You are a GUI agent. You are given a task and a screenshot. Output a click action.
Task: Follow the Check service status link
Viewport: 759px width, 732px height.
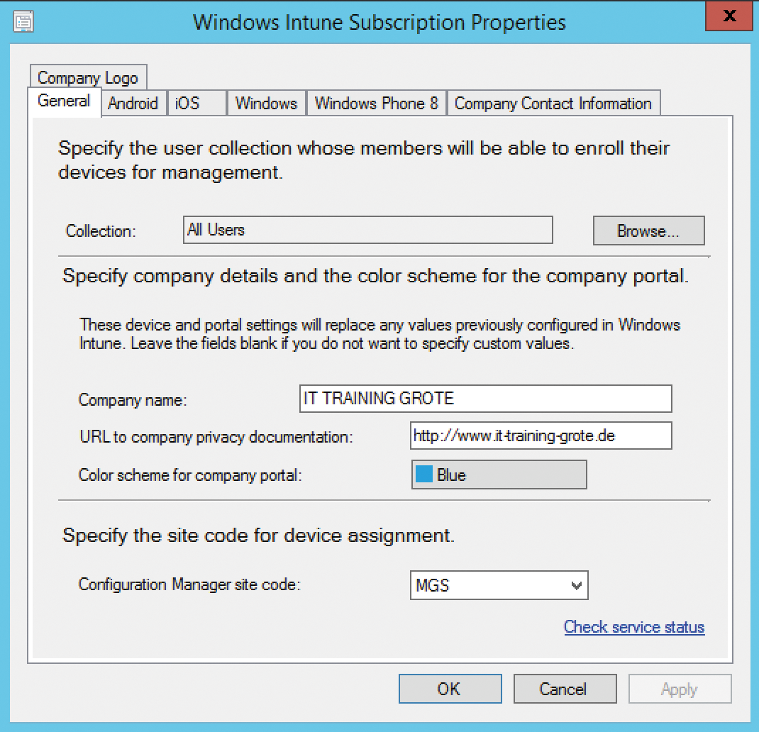[633, 627]
